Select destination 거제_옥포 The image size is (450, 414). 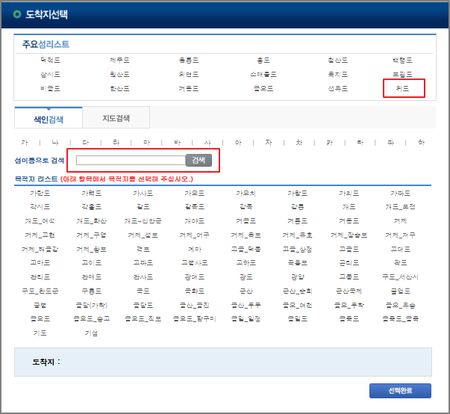click(x=246, y=235)
